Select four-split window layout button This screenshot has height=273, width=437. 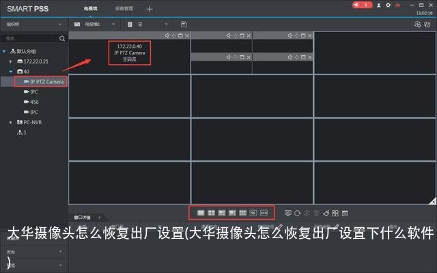coord(211,213)
